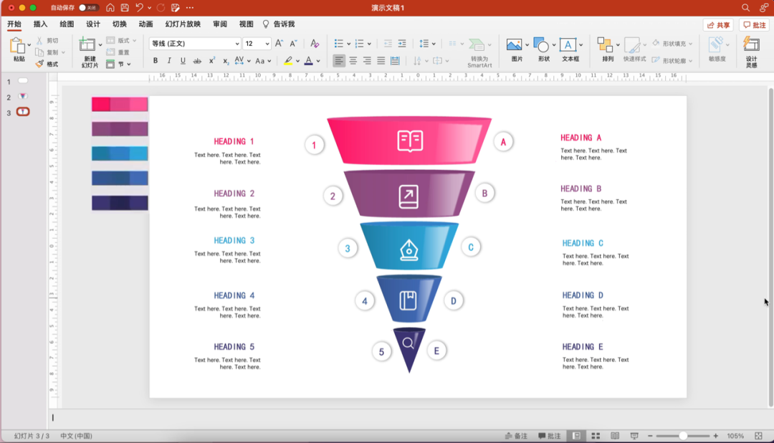Open slide sorter view in status bar
This screenshot has width=774, height=443.
point(596,436)
